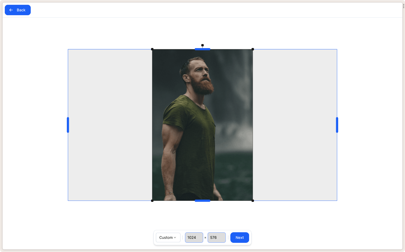This screenshot has height=252, width=405.
Task: Select the bottom-right corner handle of the image
Action: click(253, 201)
